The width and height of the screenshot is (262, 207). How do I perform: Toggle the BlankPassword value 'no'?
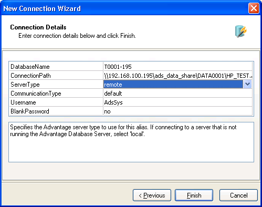tap(178, 111)
